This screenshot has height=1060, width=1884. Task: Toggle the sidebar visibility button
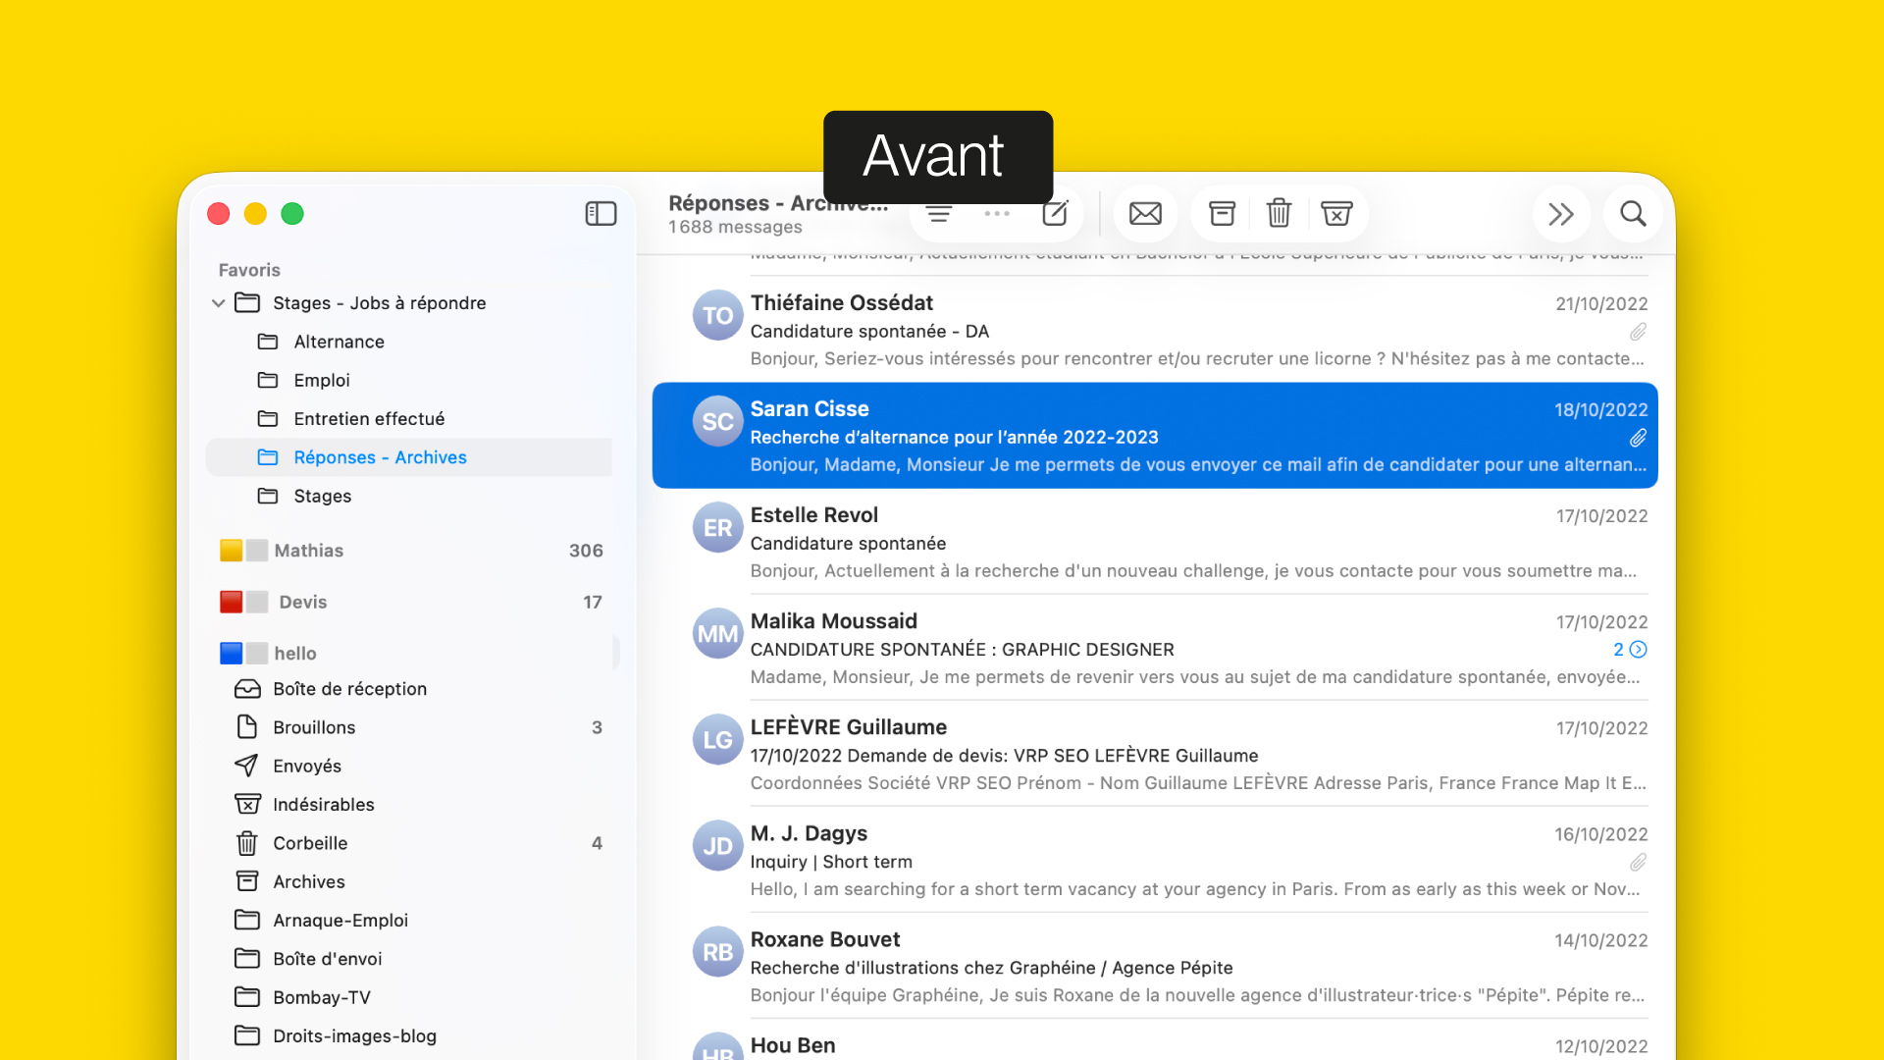[x=601, y=214]
